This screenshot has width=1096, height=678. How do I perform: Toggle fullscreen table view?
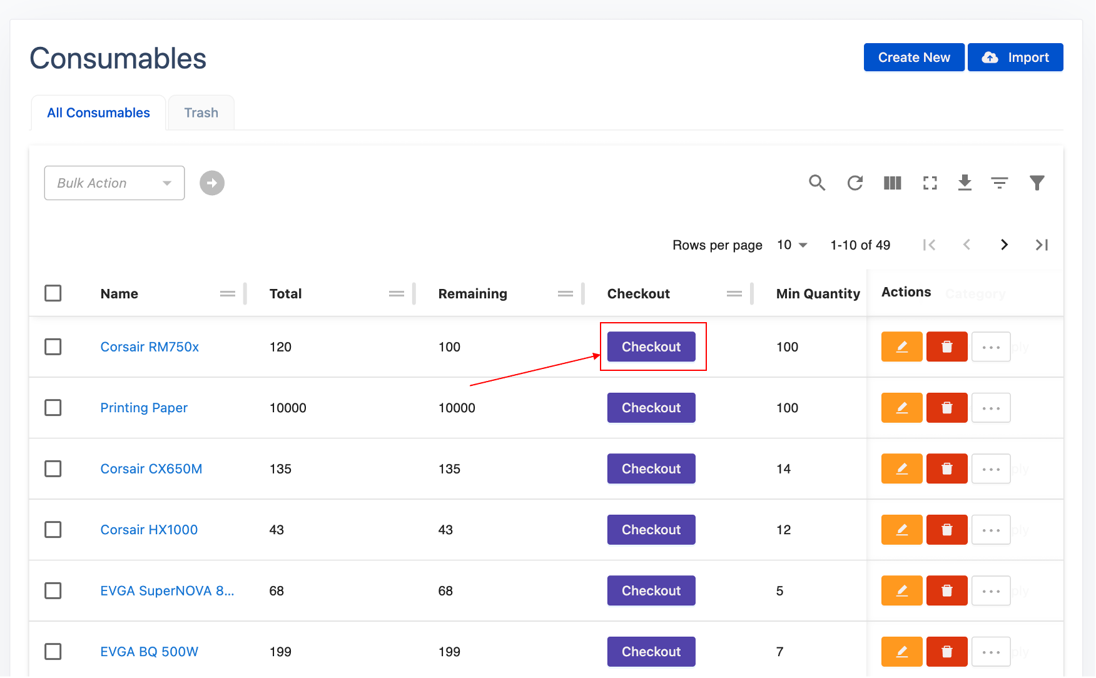[x=930, y=183]
